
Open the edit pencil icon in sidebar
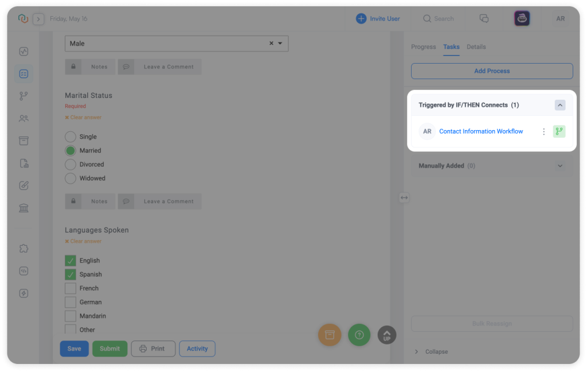coord(24,186)
